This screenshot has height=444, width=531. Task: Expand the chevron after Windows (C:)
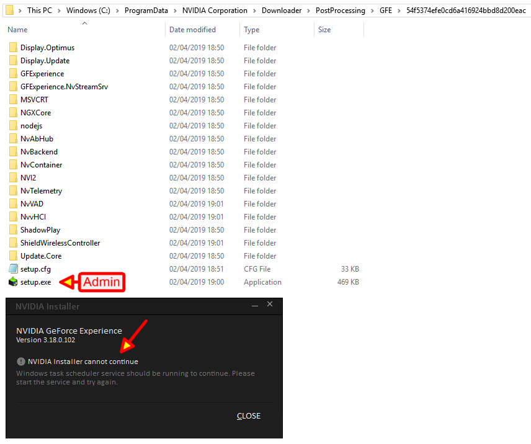tap(117, 11)
